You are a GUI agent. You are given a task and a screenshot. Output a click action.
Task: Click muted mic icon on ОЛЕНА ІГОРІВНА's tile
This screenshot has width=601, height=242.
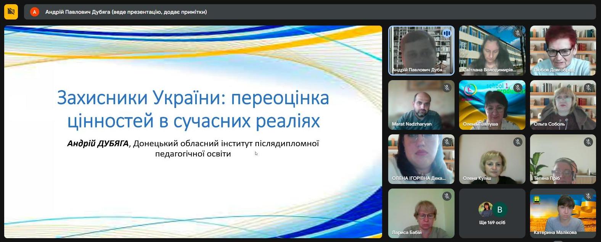coord(447,142)
